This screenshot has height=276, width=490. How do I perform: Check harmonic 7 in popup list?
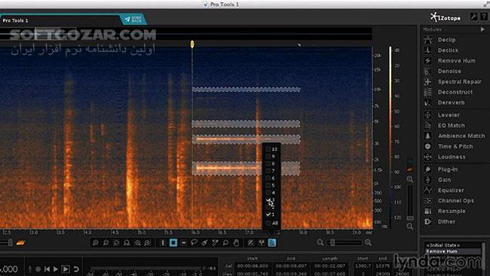[x=268, y=170]
